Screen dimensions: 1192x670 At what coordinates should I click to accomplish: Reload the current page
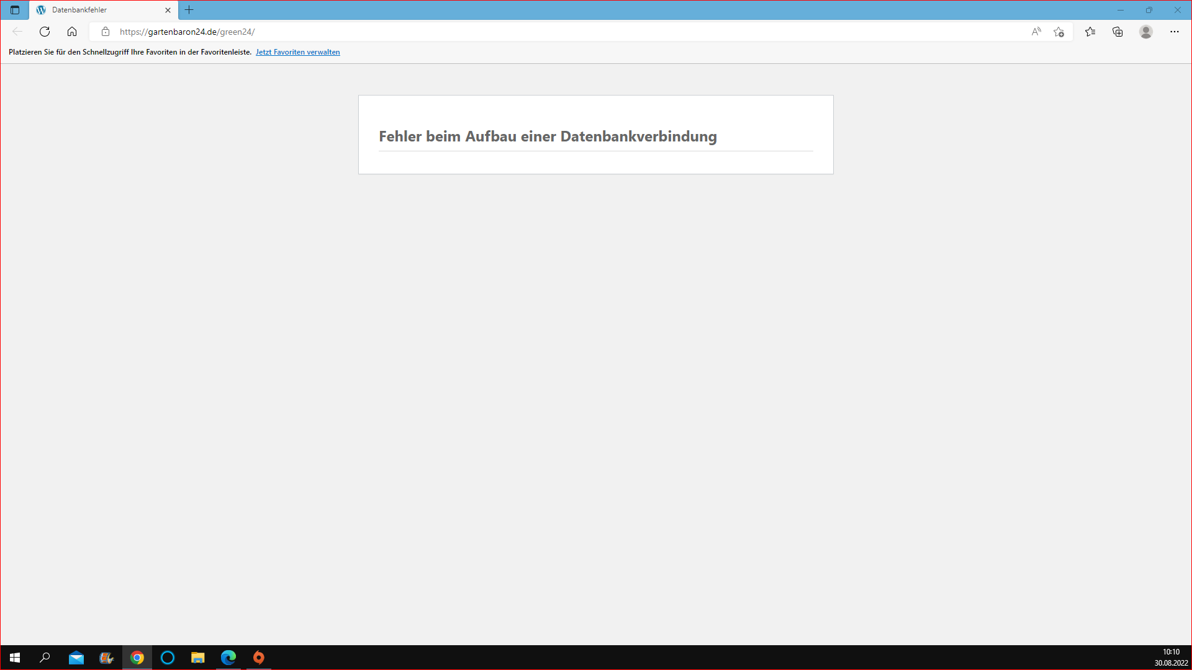click(x=45, y=32)
